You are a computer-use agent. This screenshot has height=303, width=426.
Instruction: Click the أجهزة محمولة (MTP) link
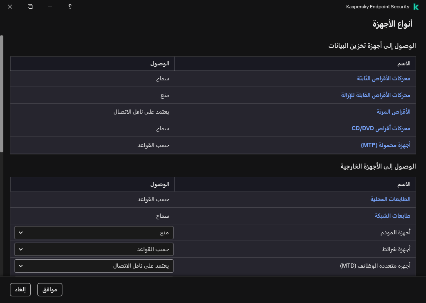tap(386, 145)
